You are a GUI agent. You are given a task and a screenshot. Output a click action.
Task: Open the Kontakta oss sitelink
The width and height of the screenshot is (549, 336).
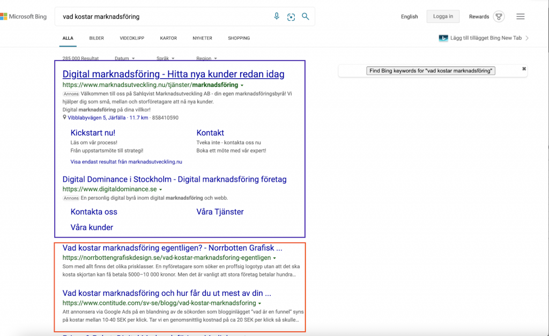[94, 212]
